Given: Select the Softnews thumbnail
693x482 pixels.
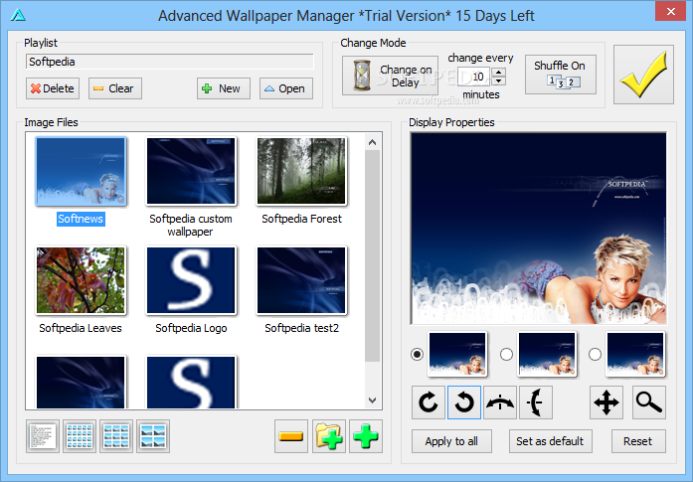Looking at the screenshot, I should [81, 171].
